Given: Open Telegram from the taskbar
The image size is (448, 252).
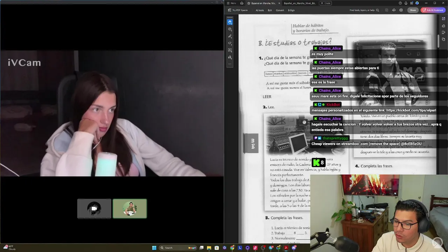Looking at the screenshot, I should [271, 248].
